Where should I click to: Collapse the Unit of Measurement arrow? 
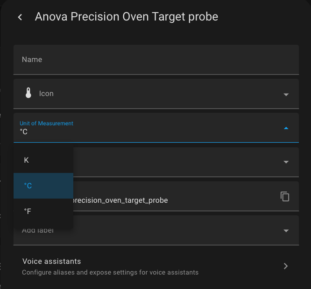pyautogui.click(x=286, y=128)
